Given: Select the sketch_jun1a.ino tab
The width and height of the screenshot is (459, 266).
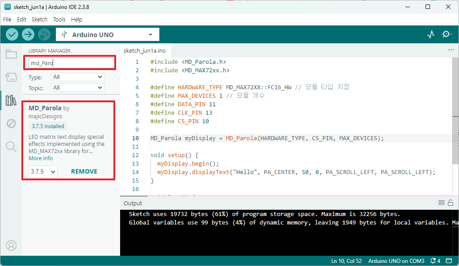Looking at the screenshot, I should tap(145, 50).
